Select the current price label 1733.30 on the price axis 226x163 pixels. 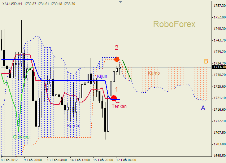tap(219, 67)
